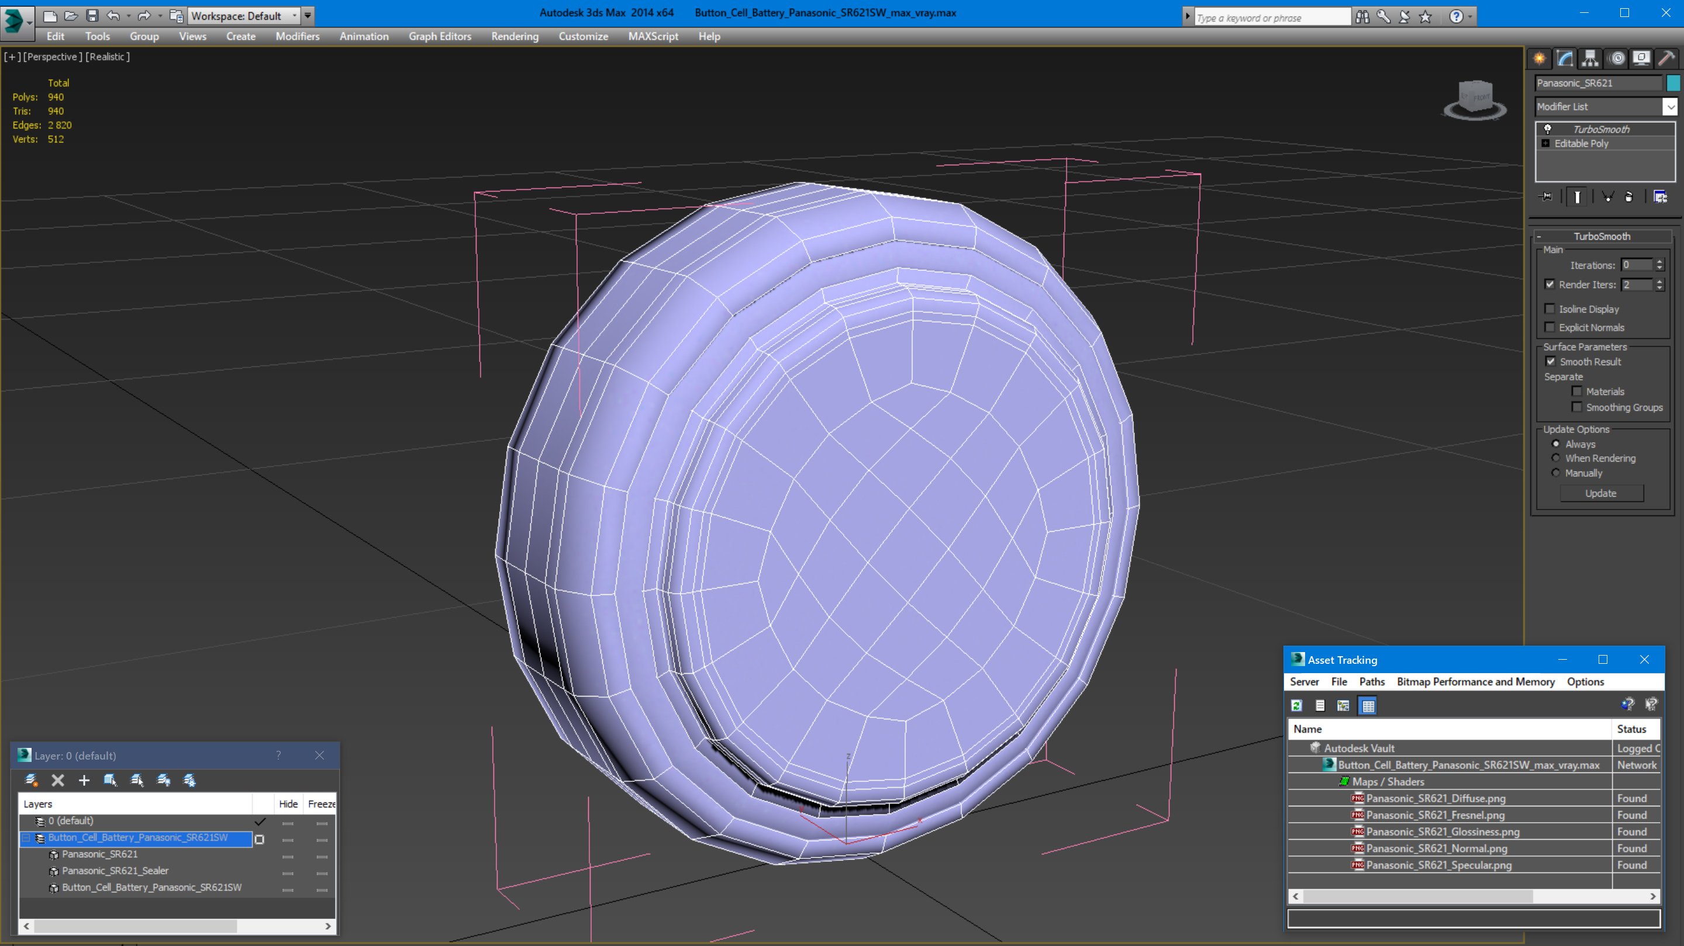Click the Pin Stack icon under modifier stack
Screen dimensions: 1684x946
pos(1546,197)
